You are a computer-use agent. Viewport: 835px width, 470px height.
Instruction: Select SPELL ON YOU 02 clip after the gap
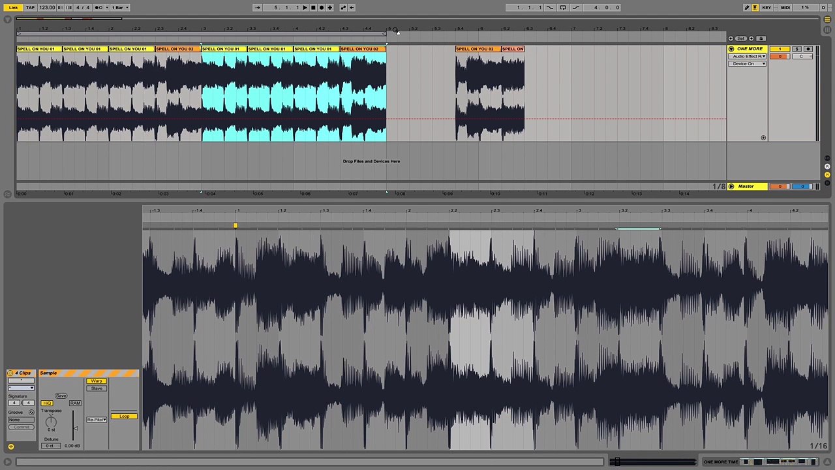point(478,49)
